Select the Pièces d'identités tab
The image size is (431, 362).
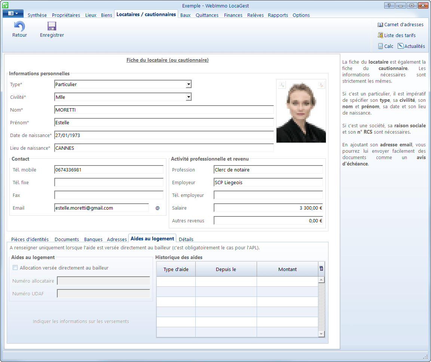(30, 239)
